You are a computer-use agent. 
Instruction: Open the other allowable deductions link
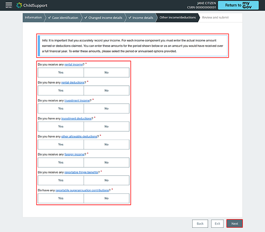79,137
